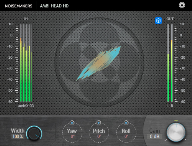
Task: Click the ambiX O3 input format label
Action: (26, 106)
